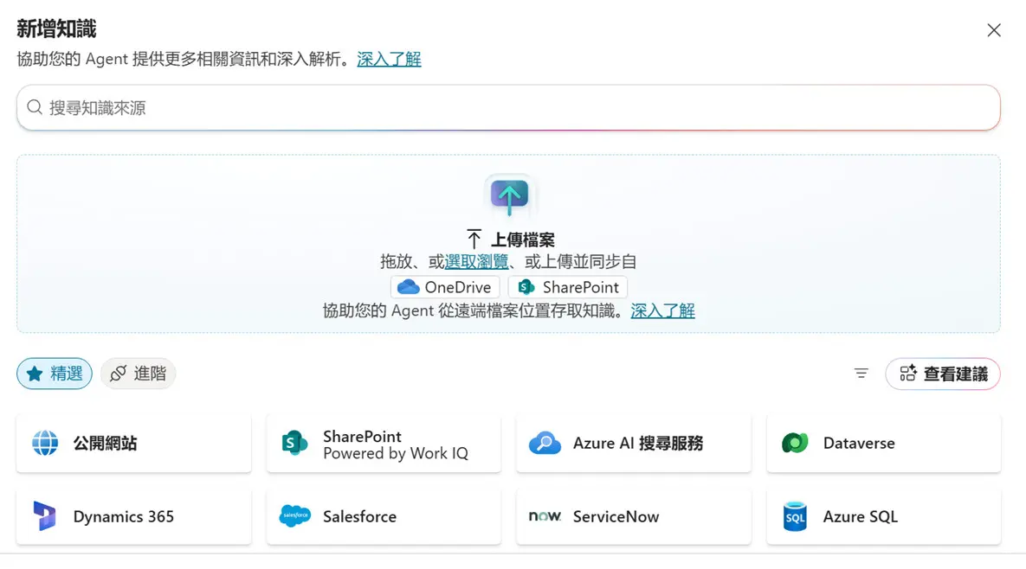This screenshot has height=569, width=1026.
Task: Click the search magnifier icon
Action: tap(35, 107)
